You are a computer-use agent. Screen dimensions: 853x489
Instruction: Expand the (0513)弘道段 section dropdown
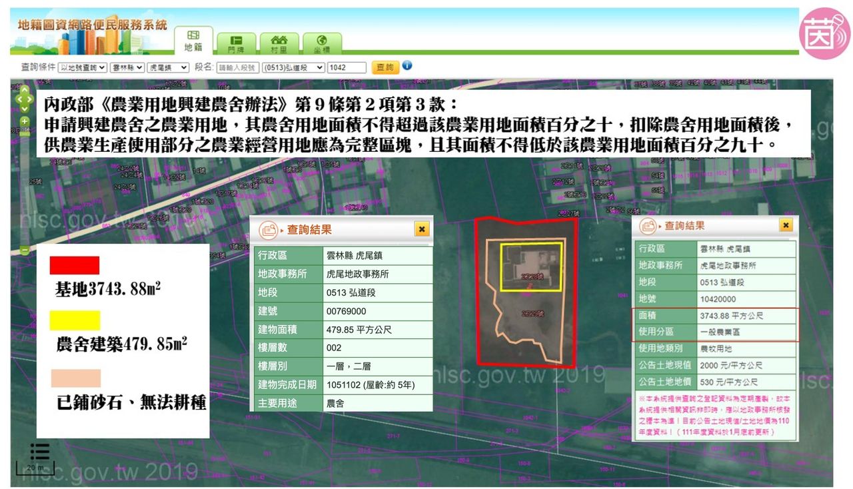[293, 67]
